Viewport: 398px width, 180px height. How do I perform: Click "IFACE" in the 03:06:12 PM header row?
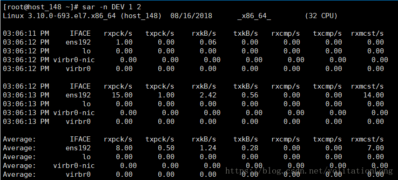tap(80, 86)
